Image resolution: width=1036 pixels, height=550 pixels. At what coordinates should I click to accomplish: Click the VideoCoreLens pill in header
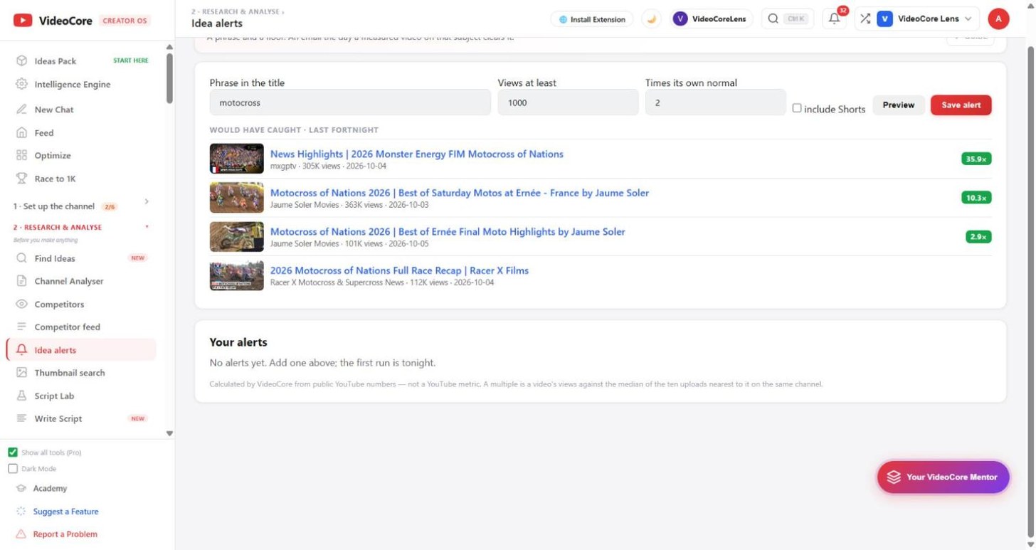coord(712,19)
